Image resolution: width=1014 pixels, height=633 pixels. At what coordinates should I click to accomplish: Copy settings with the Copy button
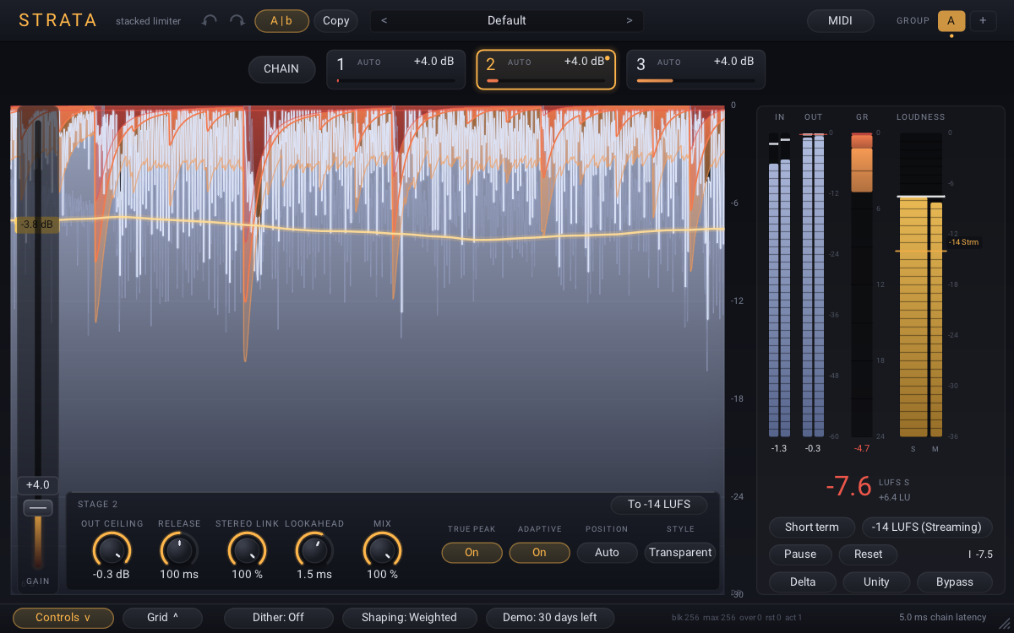point(336,20)
